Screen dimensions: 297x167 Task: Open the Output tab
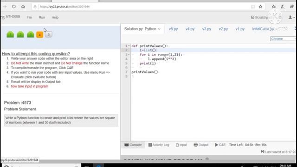click(201, 145)
